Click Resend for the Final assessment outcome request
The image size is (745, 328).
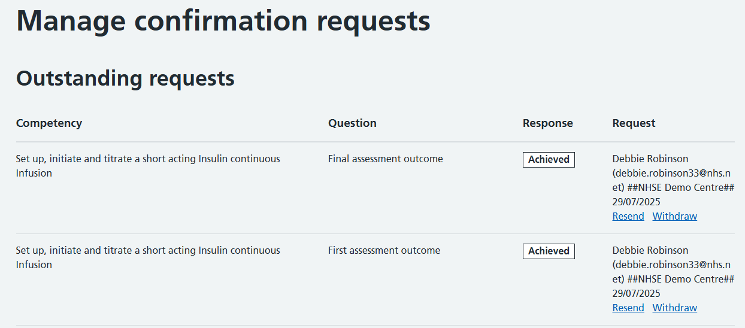click(628, 216)
